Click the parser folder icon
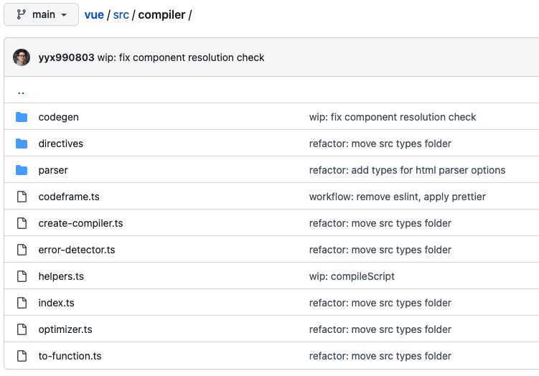The image size is (539, 376). (x=22, y=170)
